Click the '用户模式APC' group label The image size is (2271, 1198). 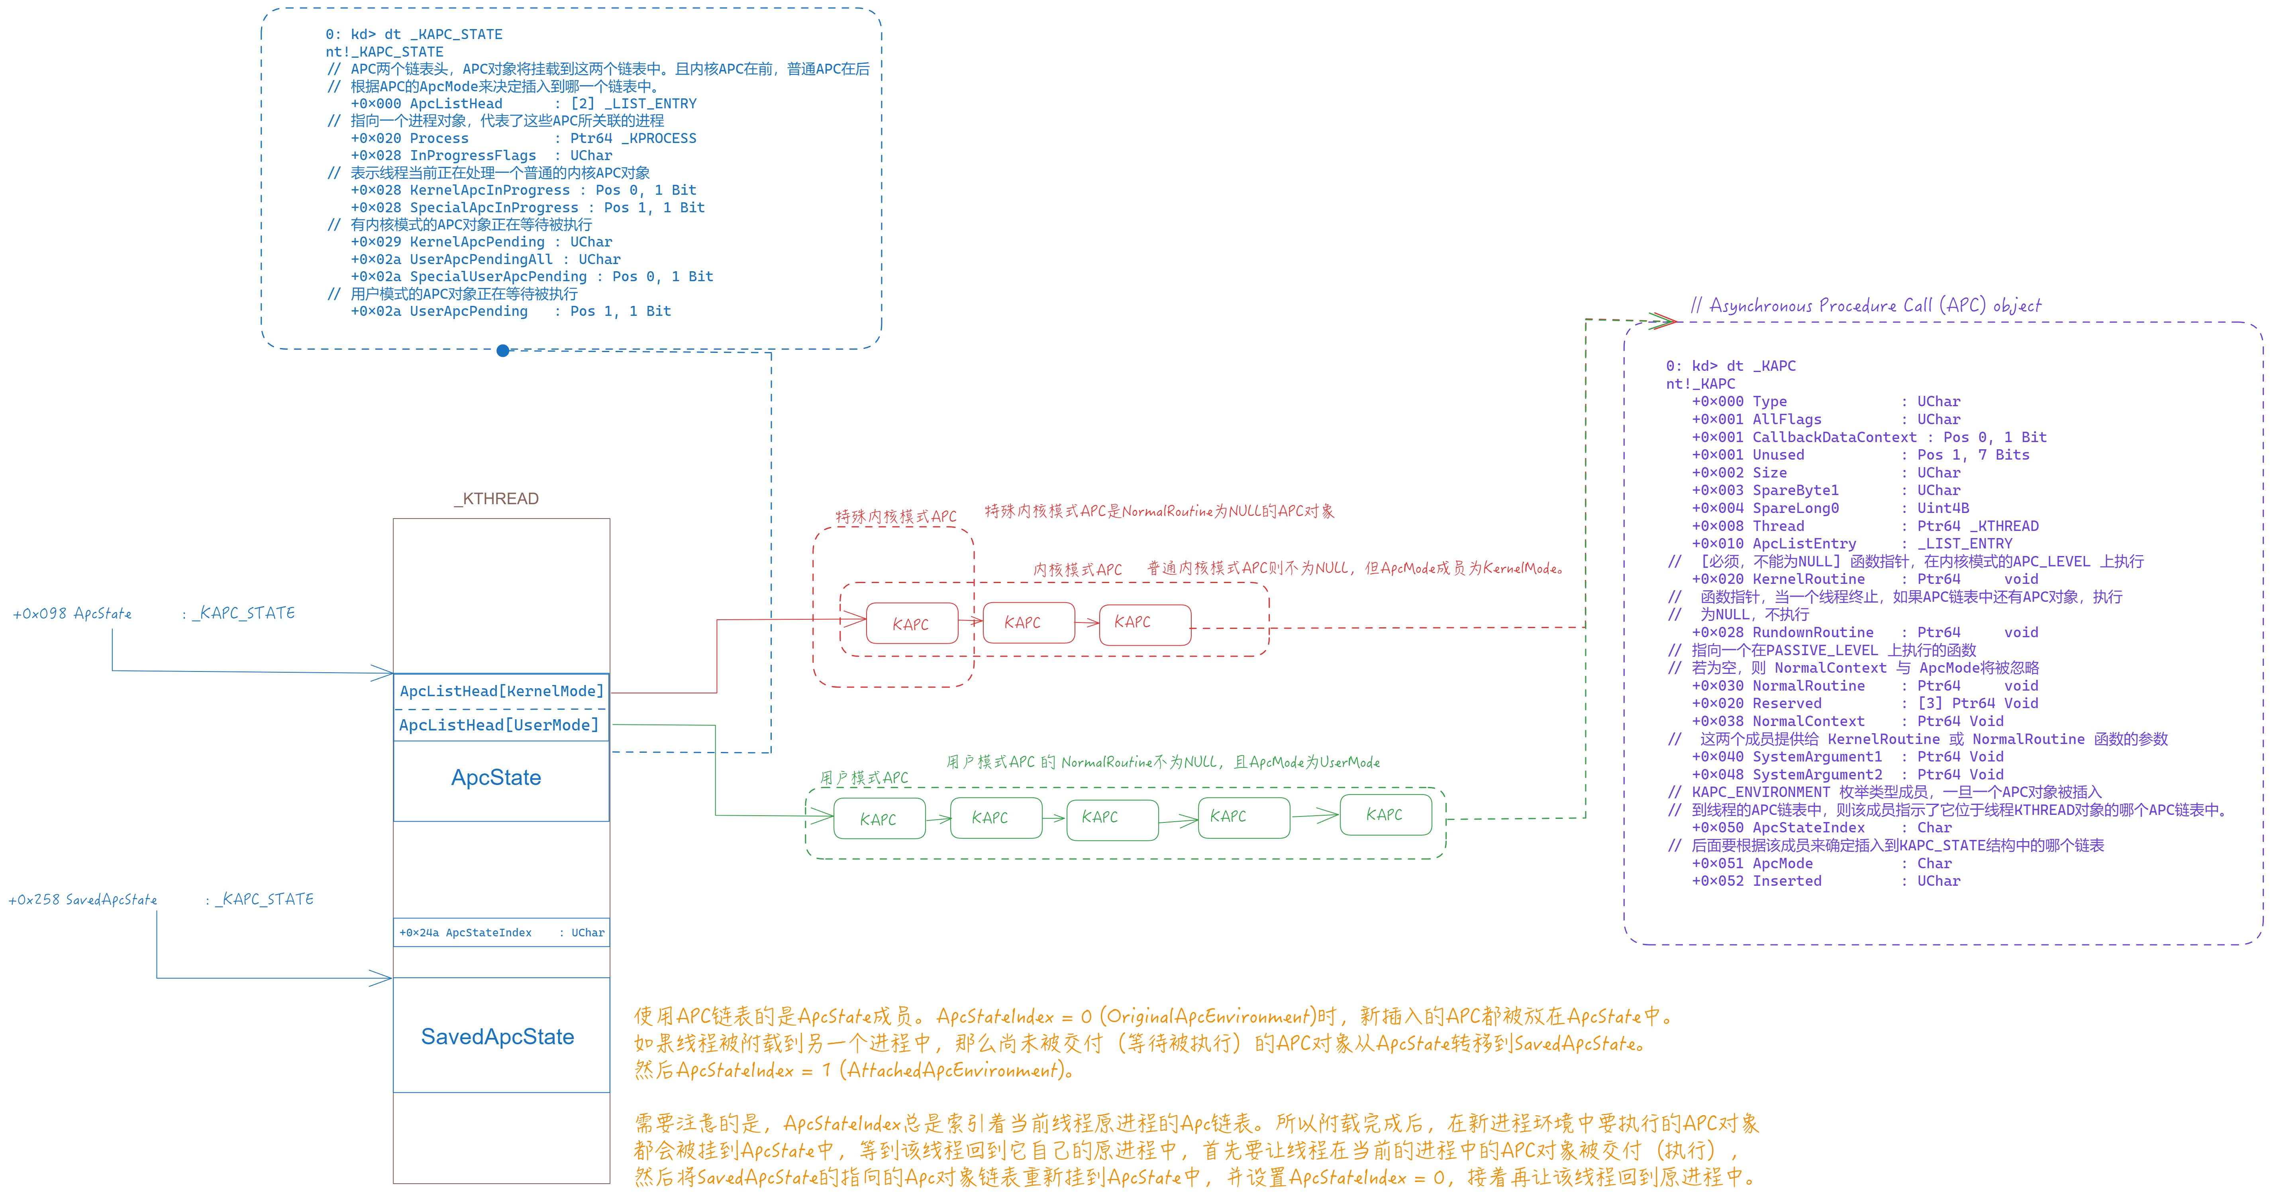[864, 777]
